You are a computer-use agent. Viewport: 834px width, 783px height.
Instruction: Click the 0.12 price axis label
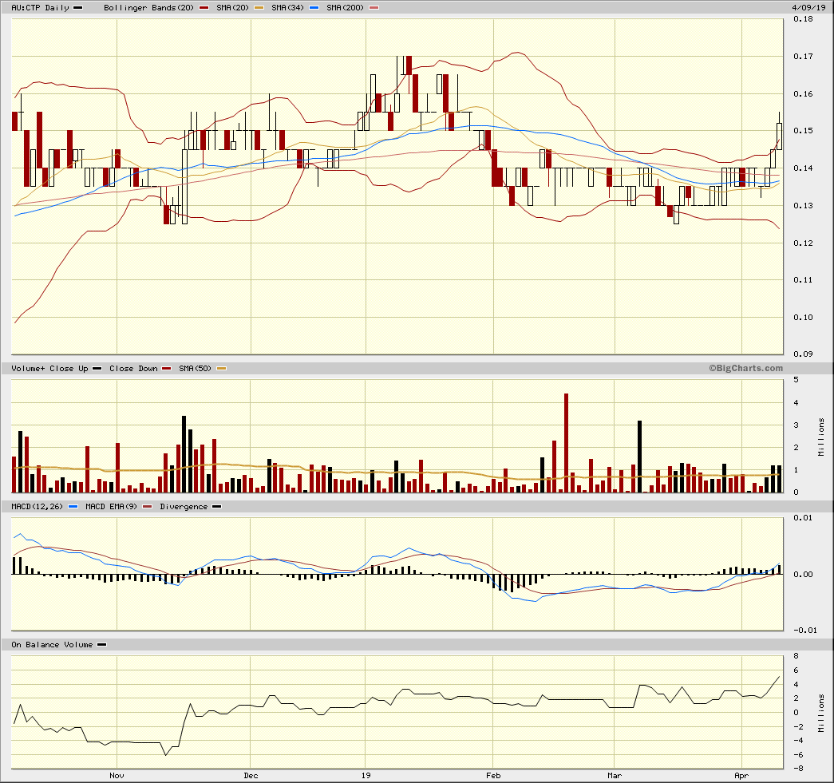(803, 243)
